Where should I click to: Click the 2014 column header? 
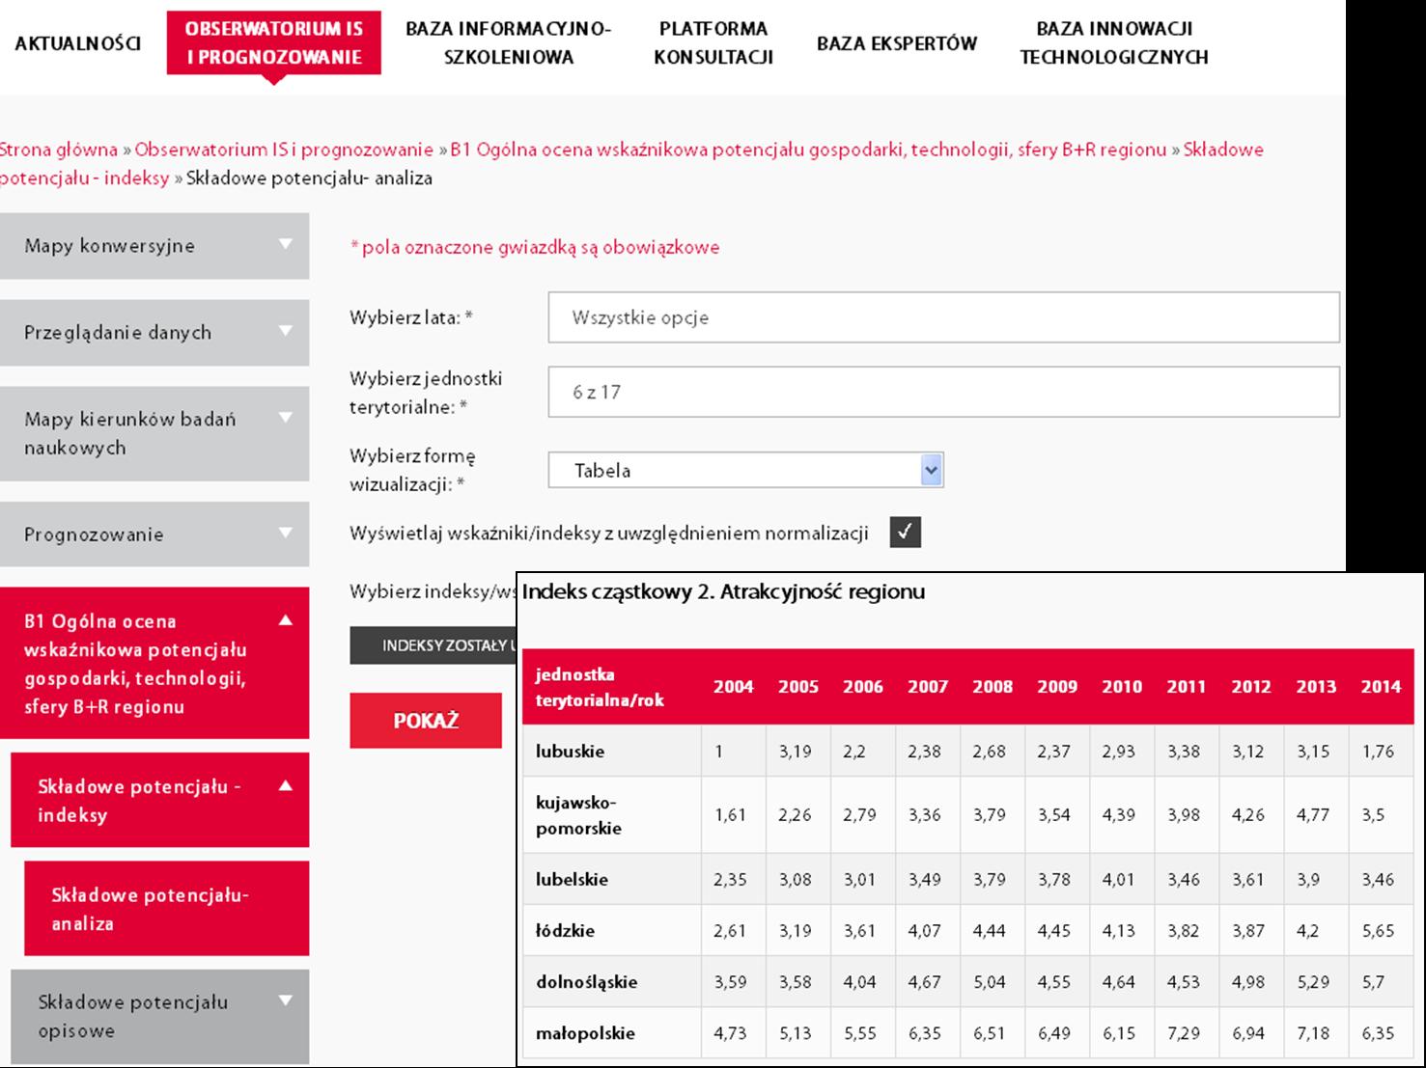[x=1381, y=687]
